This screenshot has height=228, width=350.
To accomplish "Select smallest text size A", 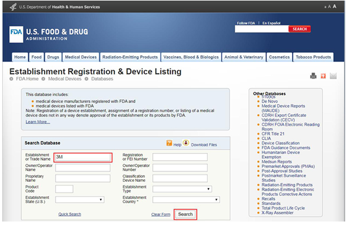I will point(325,7).
